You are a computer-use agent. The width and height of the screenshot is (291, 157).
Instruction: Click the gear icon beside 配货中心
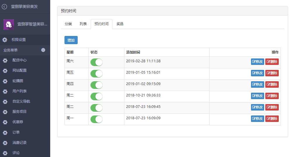[x=5, y=61]
